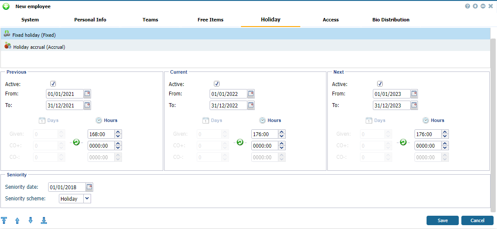This screenshot has width=497, height=229.
Task: Uncheck Active checkbox in Previous section
Action: pos(53,84)
